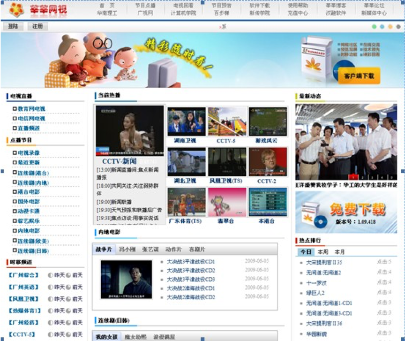405x341 pixels.
Task: Show the 今日 hot ranking tab
Action: pos(306,252)
